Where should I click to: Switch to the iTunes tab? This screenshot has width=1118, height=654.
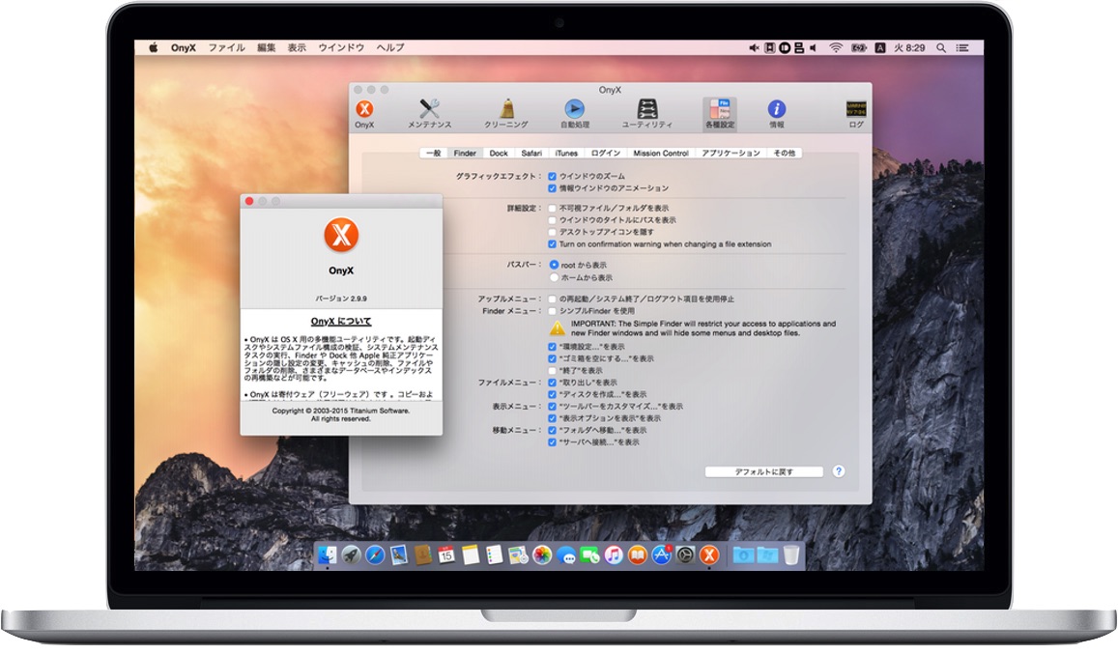(x=567, y=154)
